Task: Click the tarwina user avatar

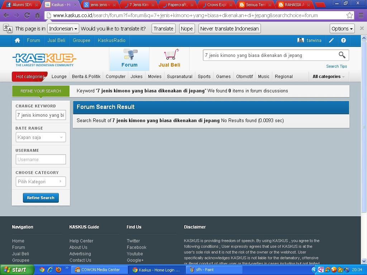Action: 301,40
